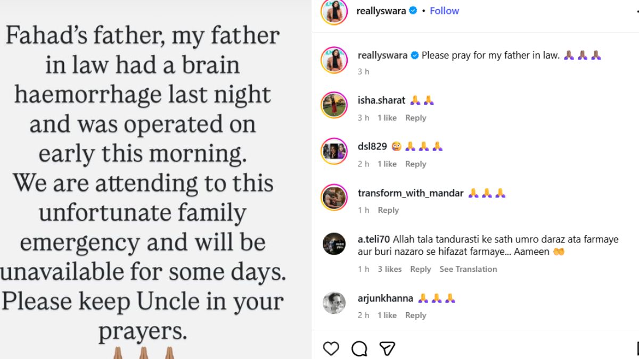
Task: Click isha.sharat's profile avatar
Action: [334, 105]
